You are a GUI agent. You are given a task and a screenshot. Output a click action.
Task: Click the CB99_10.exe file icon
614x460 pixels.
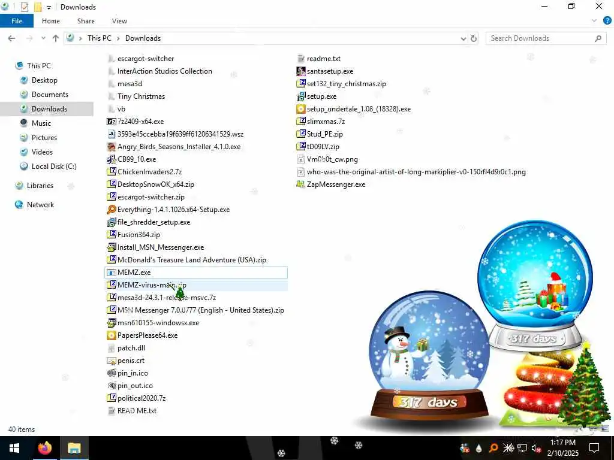coord(111,159)
